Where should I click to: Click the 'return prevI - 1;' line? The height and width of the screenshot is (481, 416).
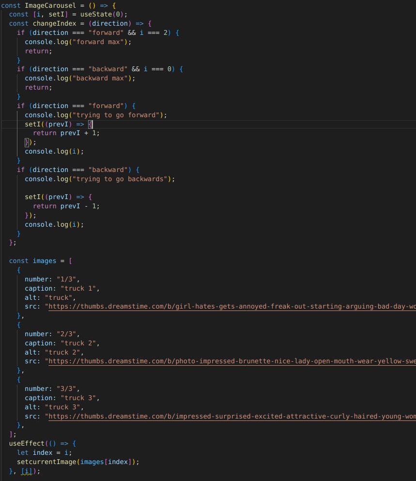coord(66,206)
